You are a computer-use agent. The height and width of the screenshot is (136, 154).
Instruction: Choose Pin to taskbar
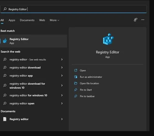(87, 96)
